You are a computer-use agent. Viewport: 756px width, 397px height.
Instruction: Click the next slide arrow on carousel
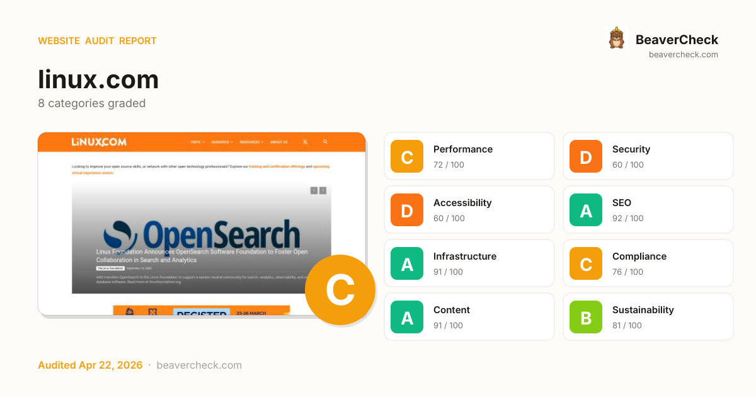[323, 190]
